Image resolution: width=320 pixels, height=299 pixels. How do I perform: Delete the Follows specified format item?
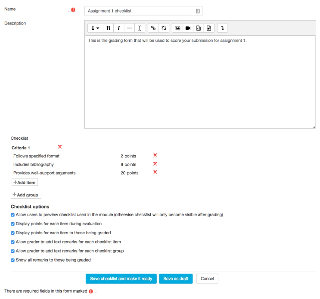155,155
